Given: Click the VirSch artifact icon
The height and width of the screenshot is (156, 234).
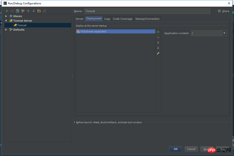Looking at the screenshot, I should point(78,31).
